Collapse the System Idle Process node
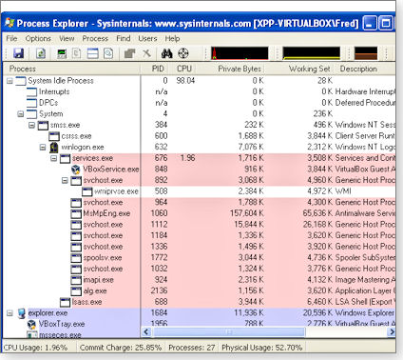The height and width of the screenshot is (360, 403). [10, 81]
